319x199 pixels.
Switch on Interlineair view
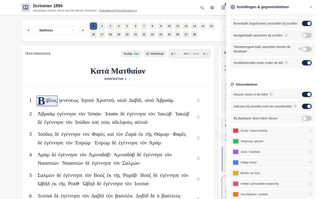pos(155,54)
